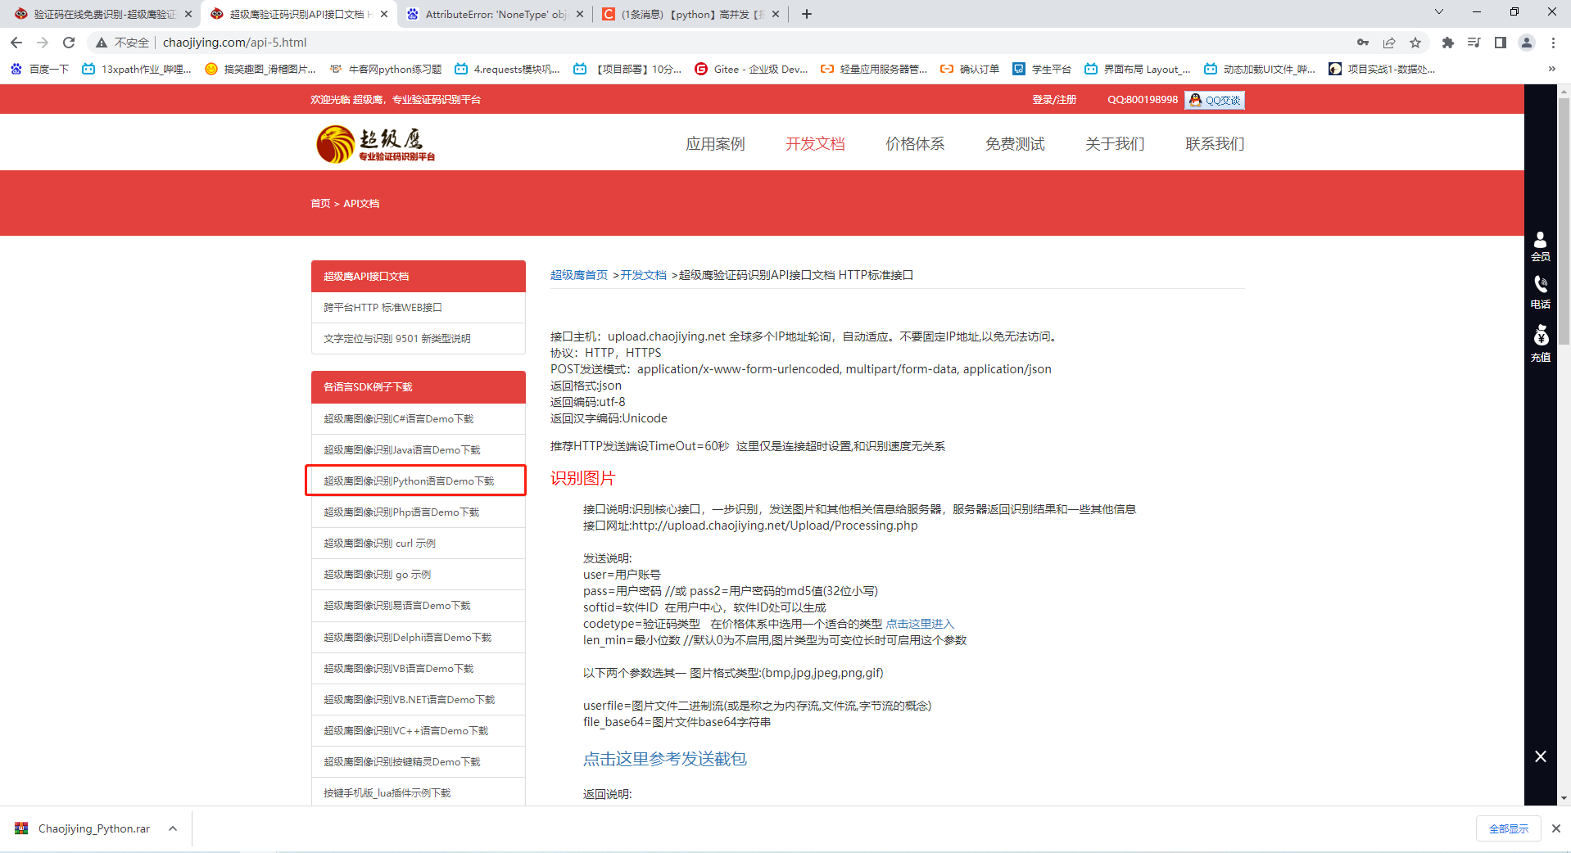Click 全部显示 in the downloads bar
1571x853 pixels.
click(1509, 828)
